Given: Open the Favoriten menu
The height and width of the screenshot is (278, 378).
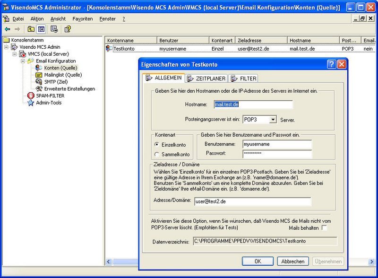Looking at the screenshot, I should tap(82, 18).
